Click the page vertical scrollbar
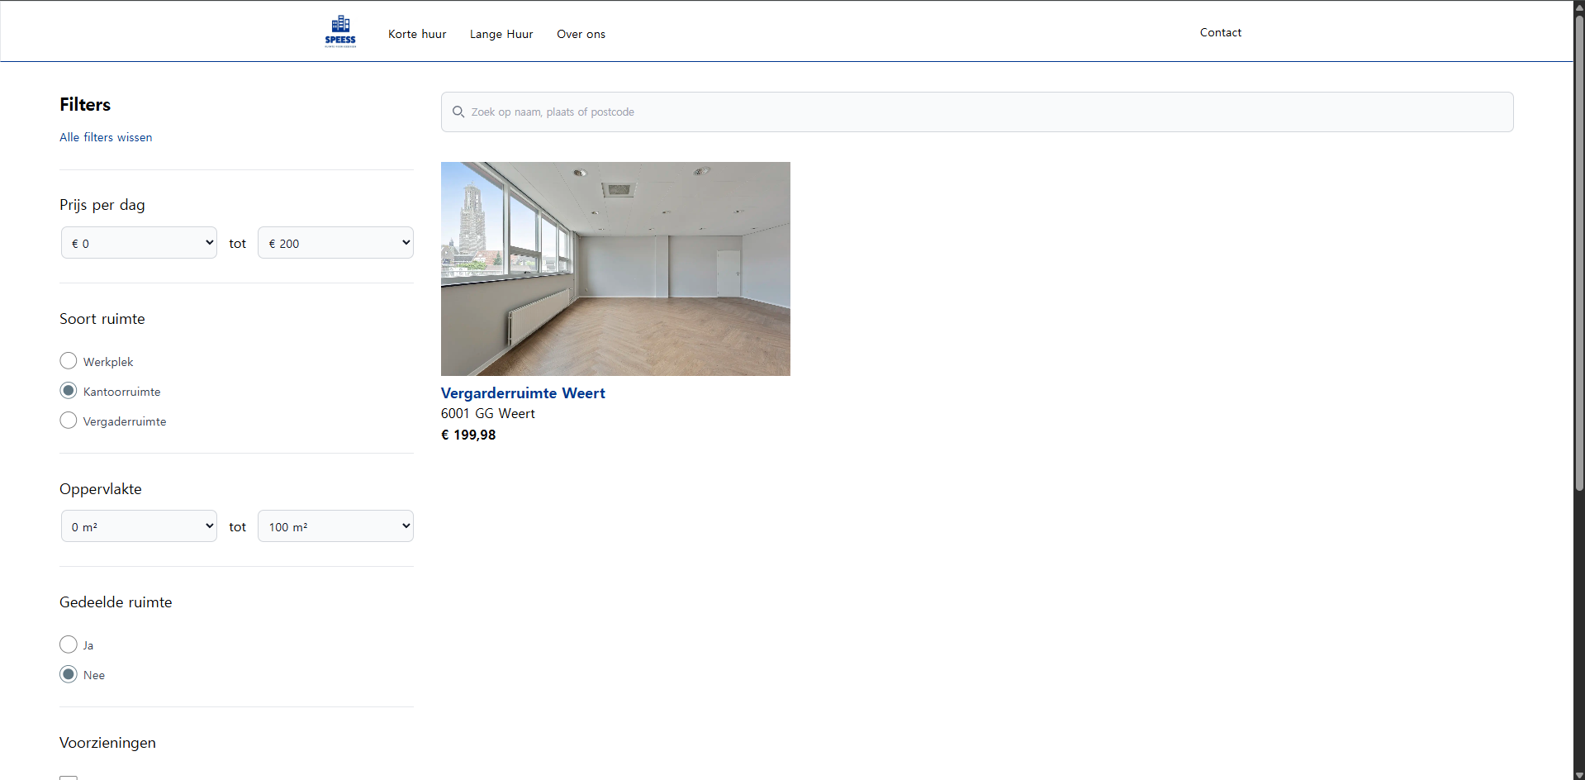This screenshot has width=1585, height=780. click(x=1578, y=248)
